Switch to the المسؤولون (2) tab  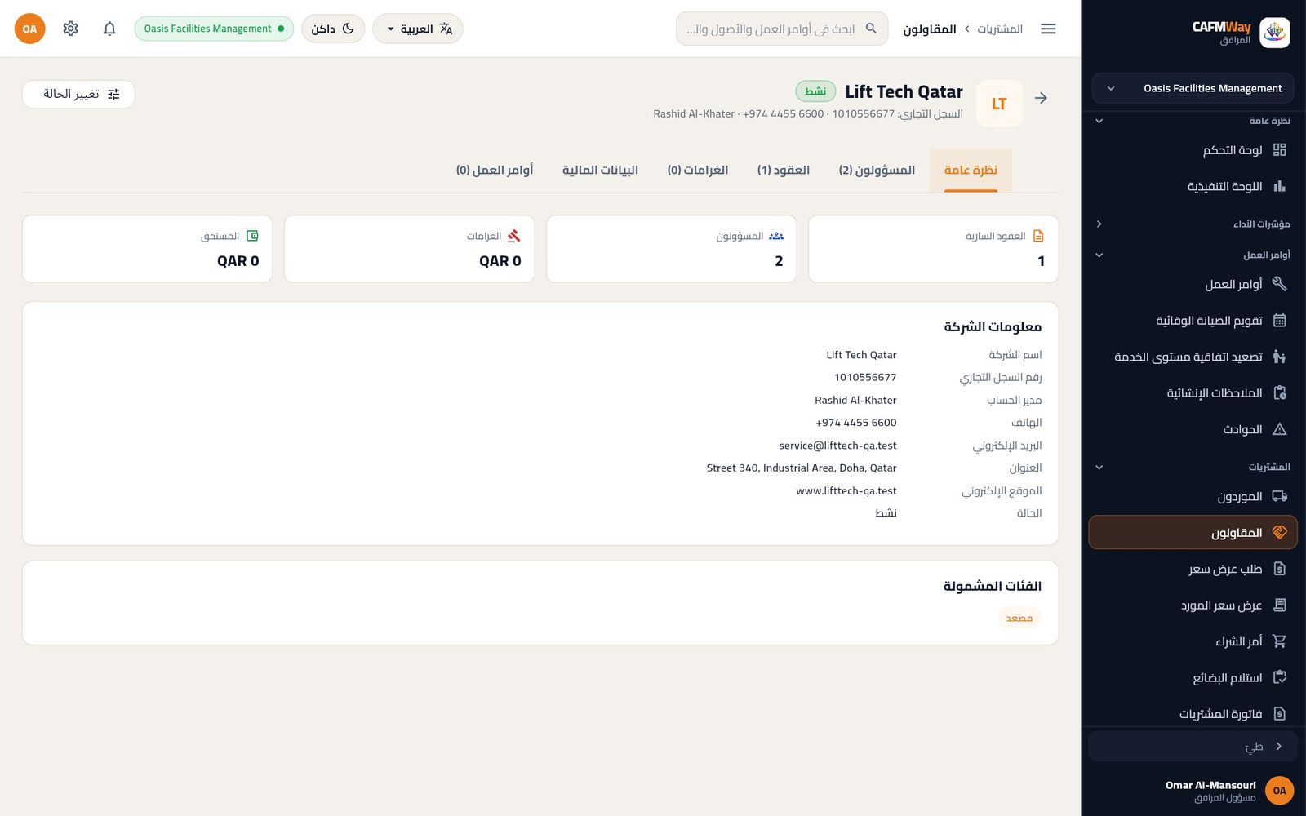tap(877, 170)
